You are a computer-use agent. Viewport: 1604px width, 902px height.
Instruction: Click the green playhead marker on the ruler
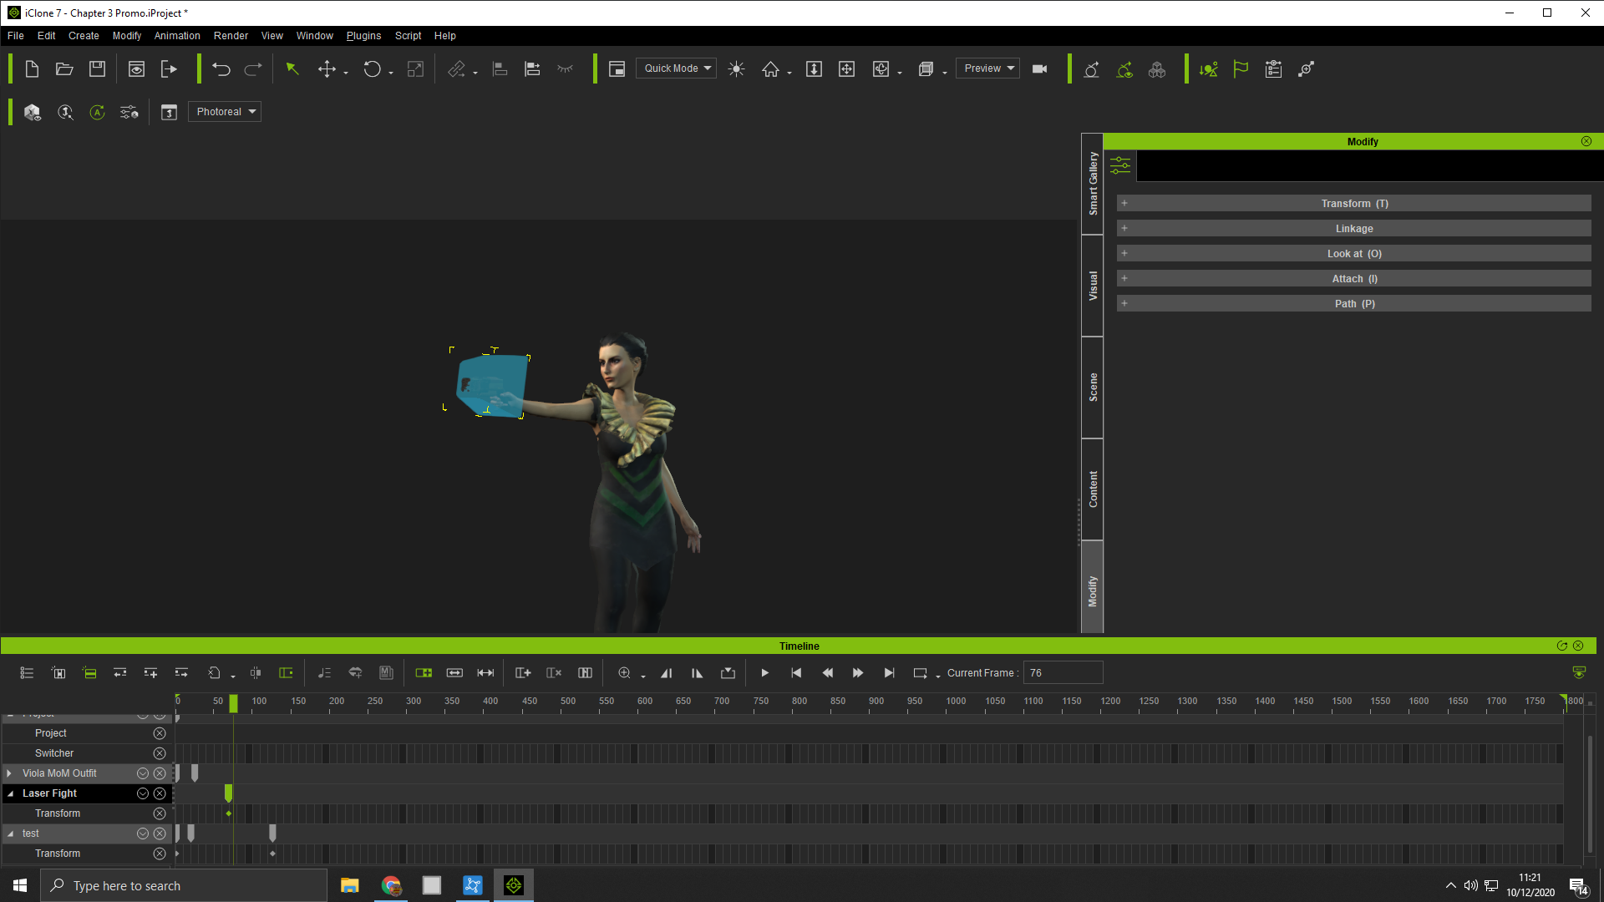[233, 703]
